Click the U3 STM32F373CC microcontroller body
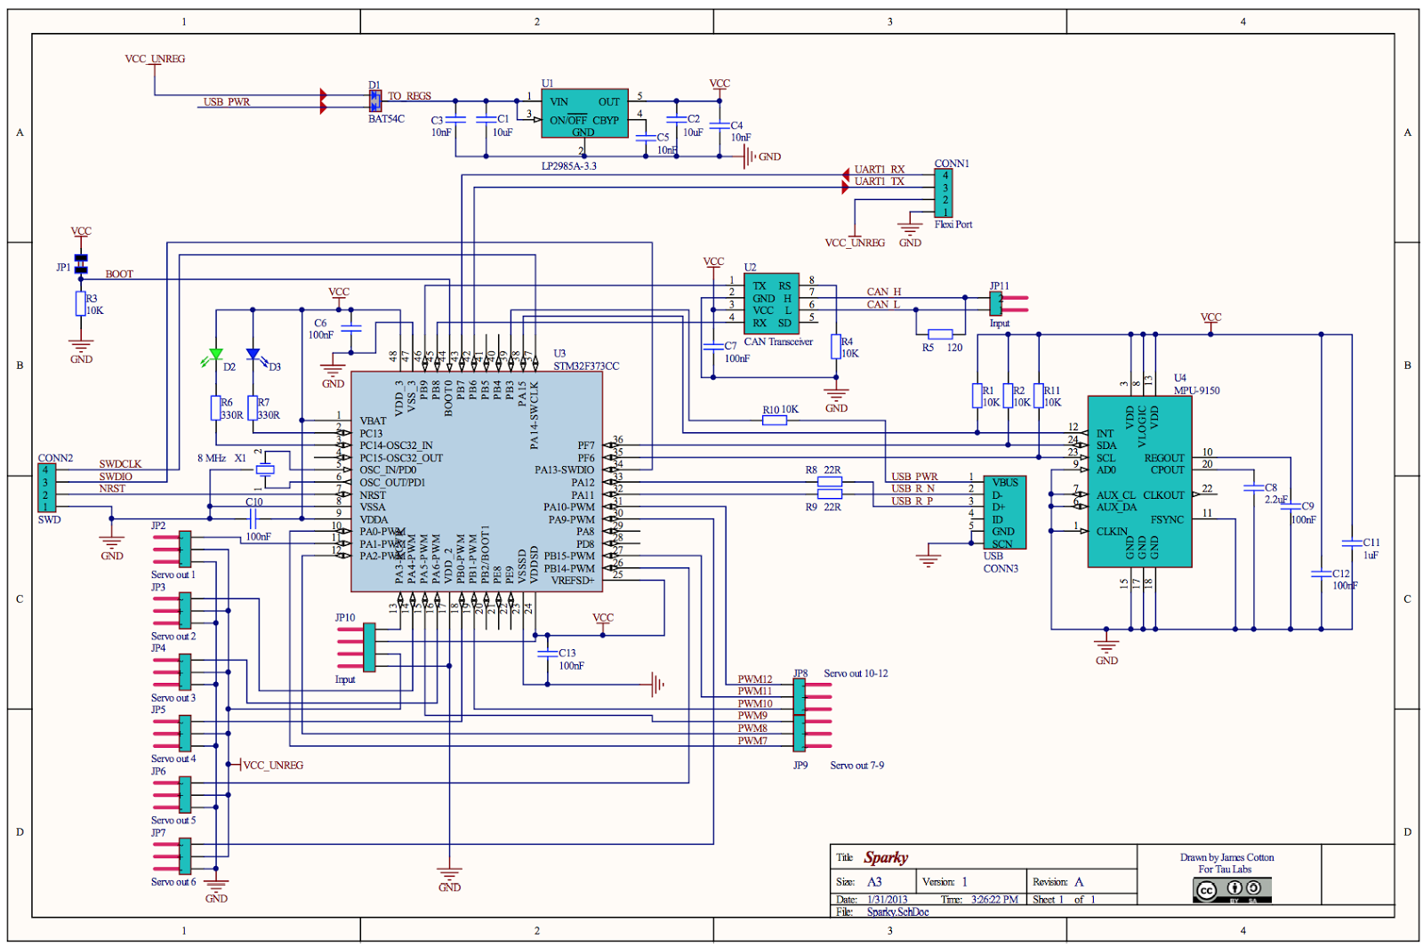The image size is (1423, 947). (477, 481)
